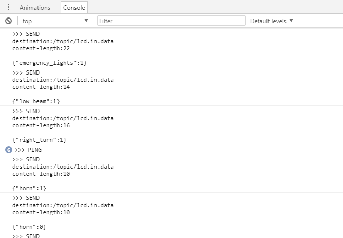Click the cut-off '>>> SEND' at bottom
The width and height of the screenshot is (343, 238).
click(x=26, y=235)
